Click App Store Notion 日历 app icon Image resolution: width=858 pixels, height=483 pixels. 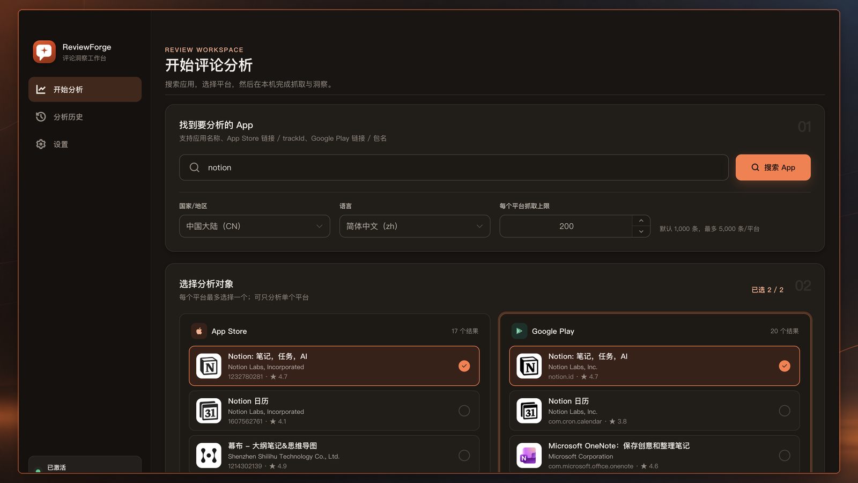click(x=209, y=411)
